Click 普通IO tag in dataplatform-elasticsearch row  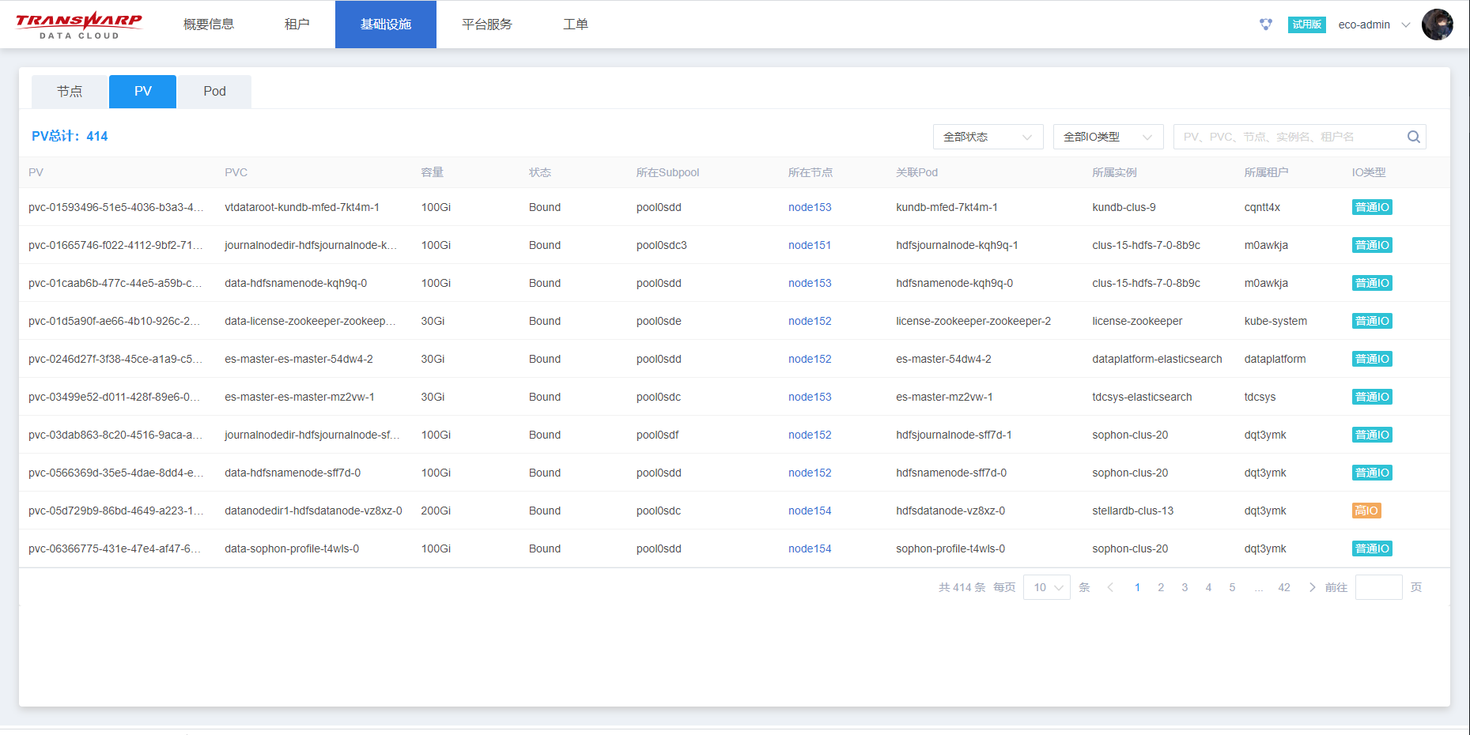click(x=1372, y=359)
